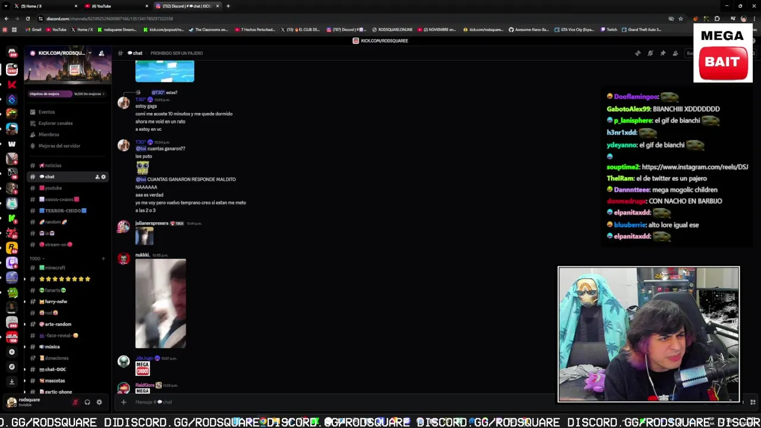Open the música channel
Screen dimensions: 761x428
click(x=67, y=347)
